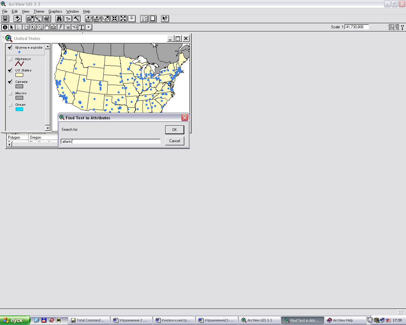Image resolution: width=406 pixels, height=325 pixels.
Task: Click the Search for text field
Action: click(111, 141)
